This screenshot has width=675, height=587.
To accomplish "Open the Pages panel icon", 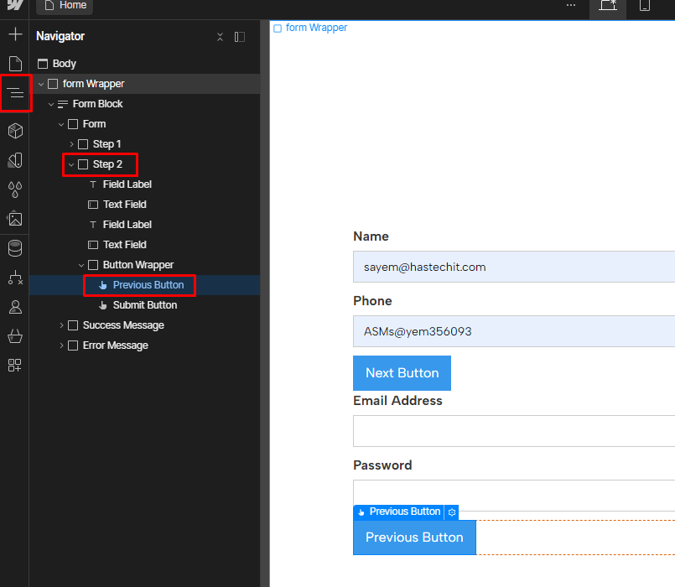I will pos(15,63).
